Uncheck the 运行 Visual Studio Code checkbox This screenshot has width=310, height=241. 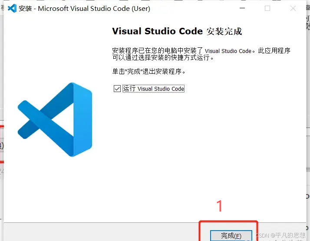click(x=117, y=89)
